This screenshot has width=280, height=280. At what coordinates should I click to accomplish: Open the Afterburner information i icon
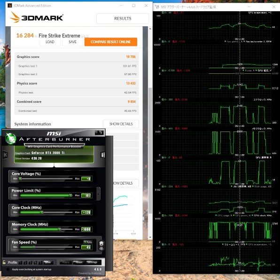coord(103,155)
